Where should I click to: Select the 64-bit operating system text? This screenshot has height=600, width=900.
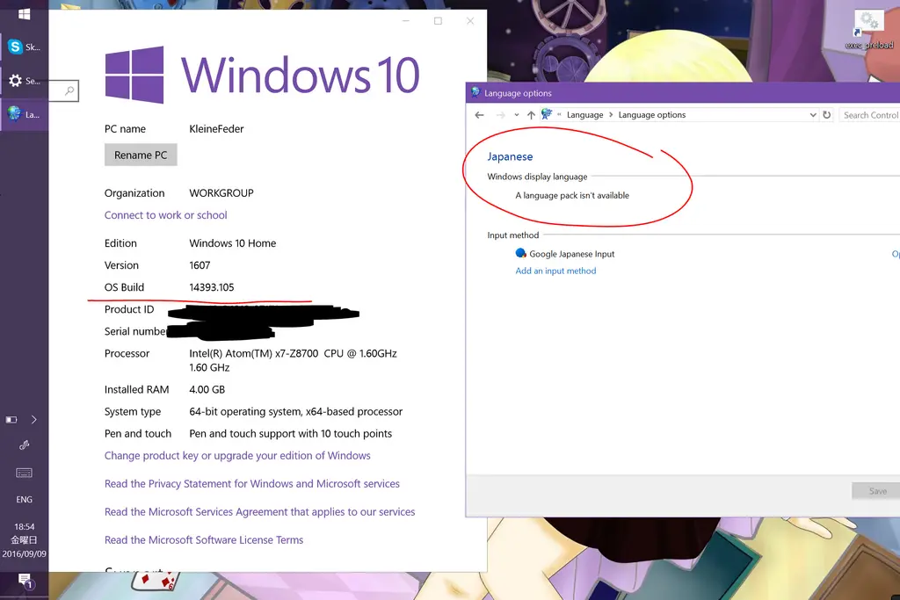coord(295,412)
